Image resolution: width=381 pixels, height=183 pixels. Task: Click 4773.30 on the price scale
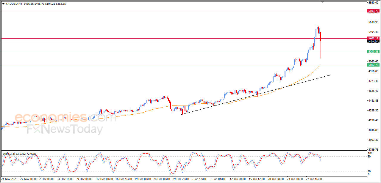pyautogui.click(x=373, y=81)
